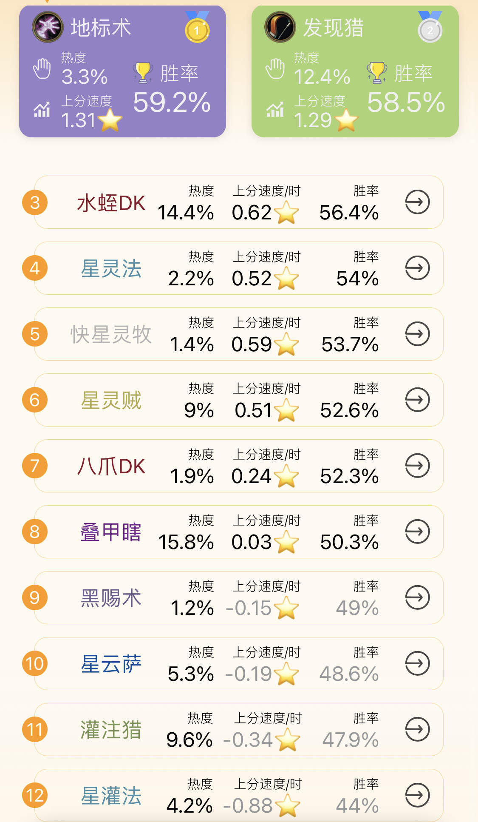
Task: Click the 水蛭DK deck name
Action: [x=111, y=203]
